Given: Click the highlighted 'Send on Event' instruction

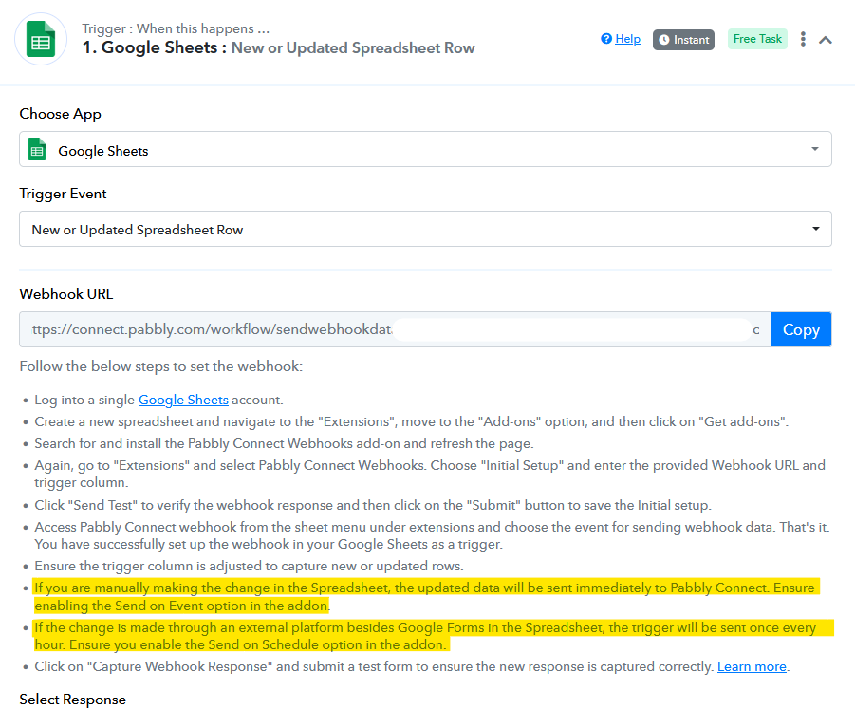Looking at the screenshot, I should [426, 596].
